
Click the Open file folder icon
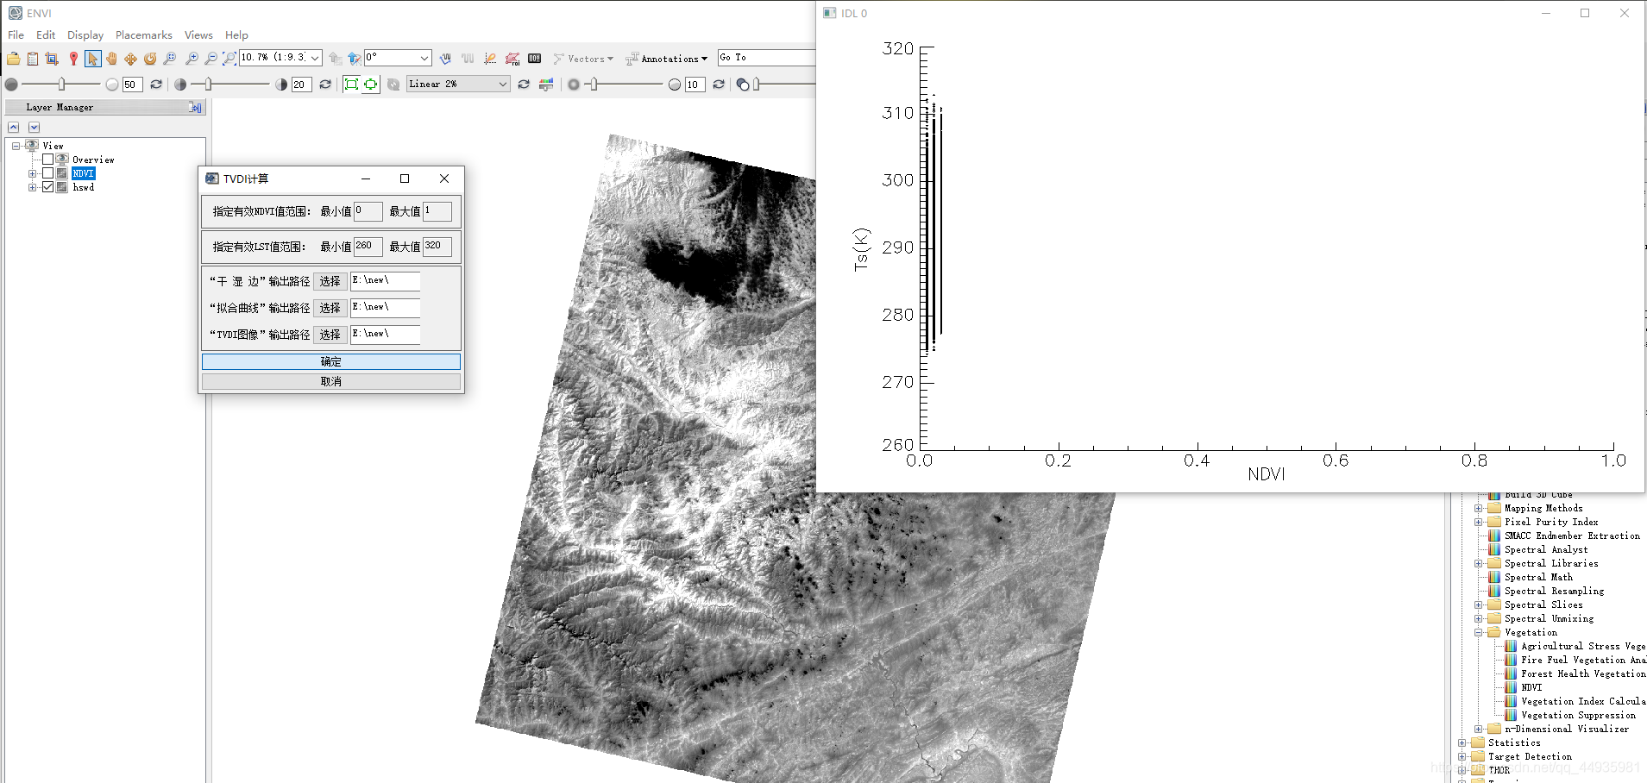14,59
